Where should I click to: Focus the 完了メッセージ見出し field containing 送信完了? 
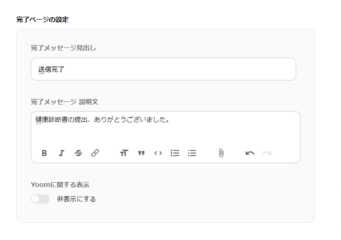tap(163, 69)
